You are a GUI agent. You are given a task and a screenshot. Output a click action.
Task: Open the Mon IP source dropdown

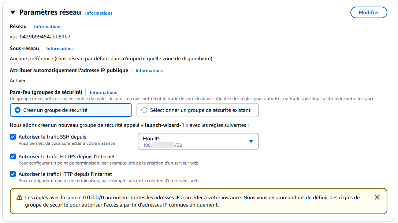click(x=198, y=141)
